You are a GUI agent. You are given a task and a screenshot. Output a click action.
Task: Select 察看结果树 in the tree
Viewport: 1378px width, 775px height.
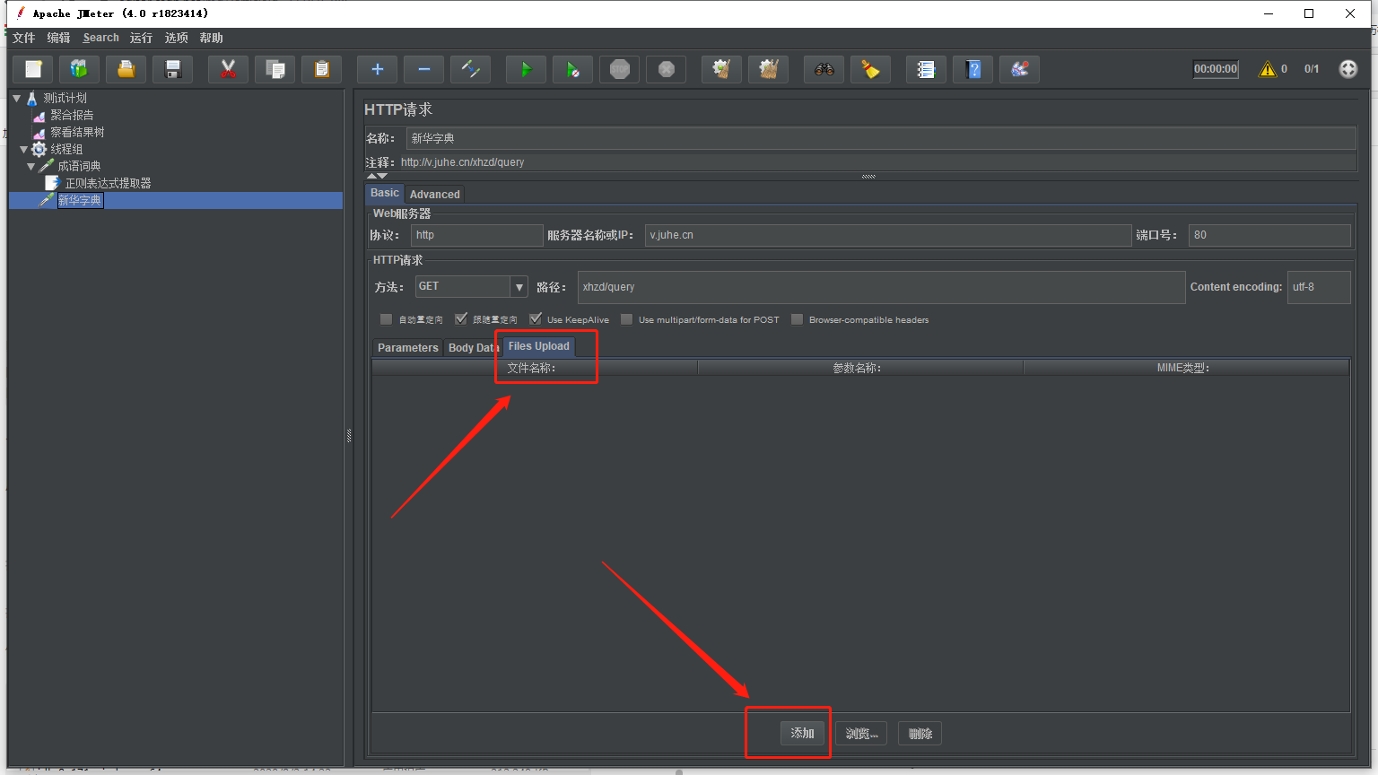(x=77, y=132)
